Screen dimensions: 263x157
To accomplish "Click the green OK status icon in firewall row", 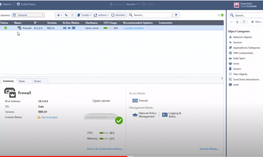I will pyautogui.click(x=6, y=28).
